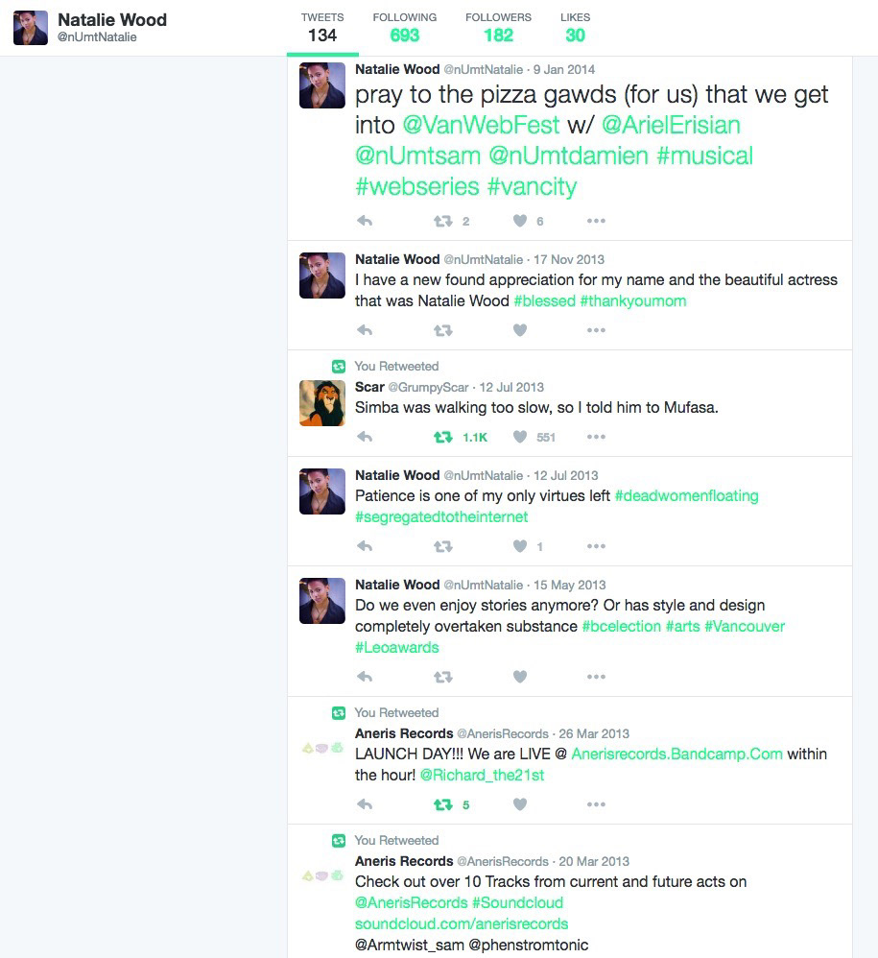Reply to the pizza gawds tweet
878x958 pixels.
[365, 221]
